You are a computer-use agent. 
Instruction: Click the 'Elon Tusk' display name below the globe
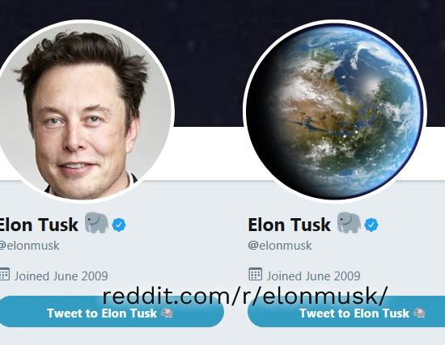click(289, 225)
